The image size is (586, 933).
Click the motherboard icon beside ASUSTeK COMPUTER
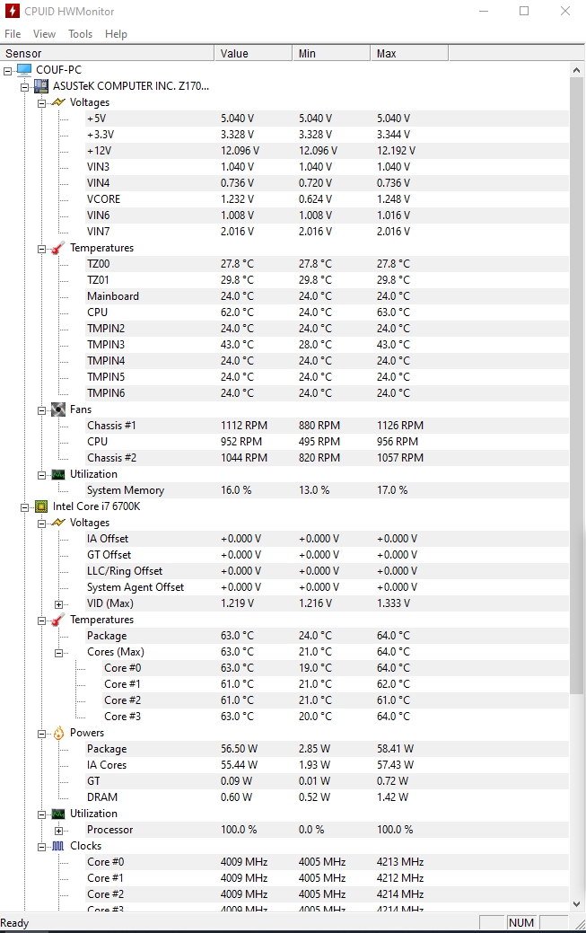coord(40,86)
